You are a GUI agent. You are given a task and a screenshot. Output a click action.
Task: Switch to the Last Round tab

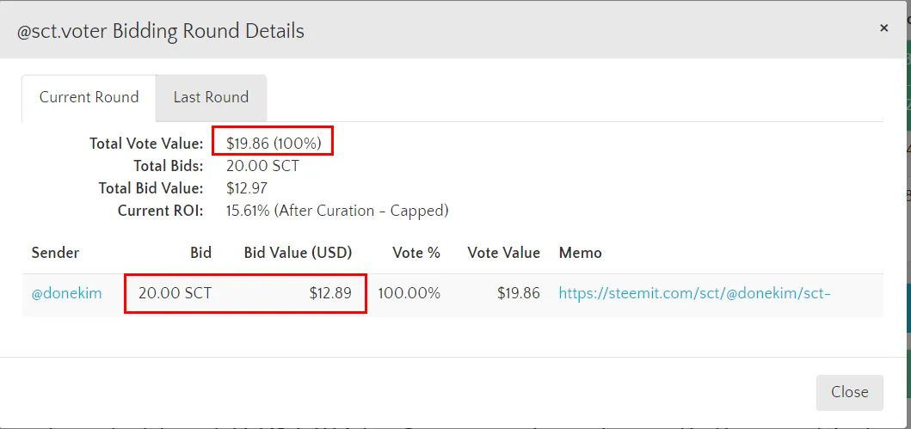(211, 97)
